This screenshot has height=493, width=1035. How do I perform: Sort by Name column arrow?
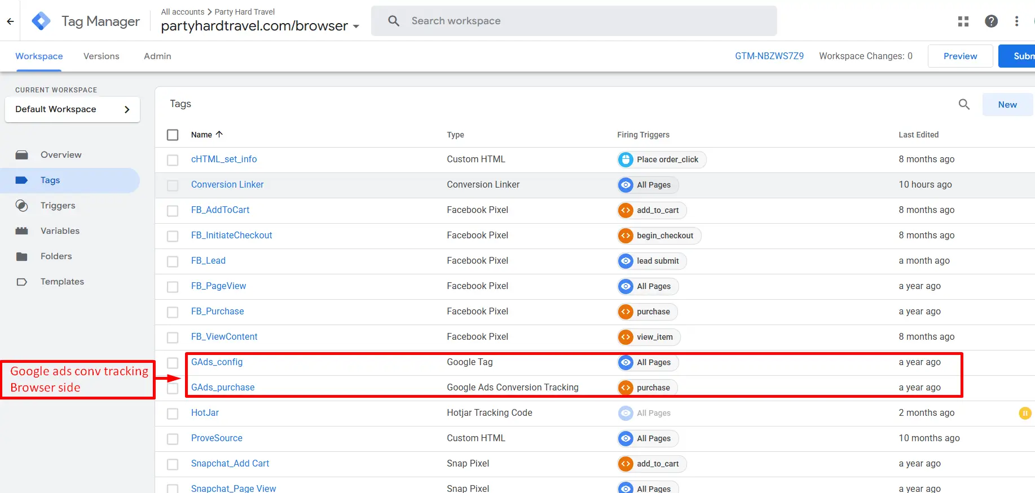[219, 134]
